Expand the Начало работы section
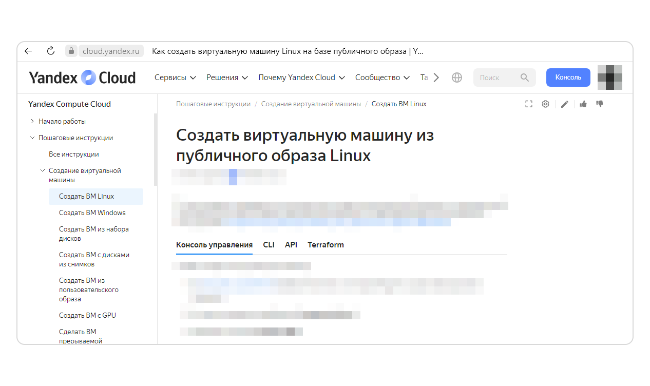650x386 pixels. [x=33, y=121]
